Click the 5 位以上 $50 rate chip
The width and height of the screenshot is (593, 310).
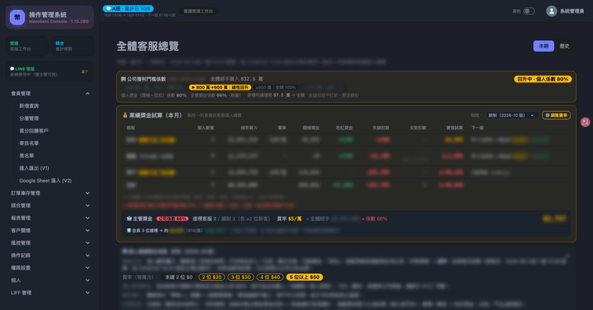click(304, 277)
